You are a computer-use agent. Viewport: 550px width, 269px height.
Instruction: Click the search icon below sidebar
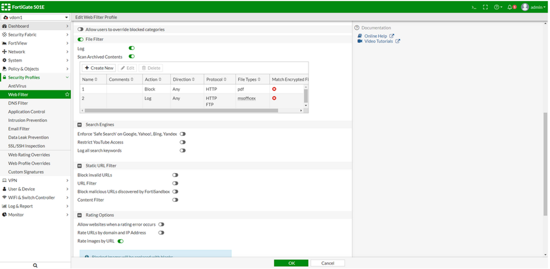tap(35, 265)
